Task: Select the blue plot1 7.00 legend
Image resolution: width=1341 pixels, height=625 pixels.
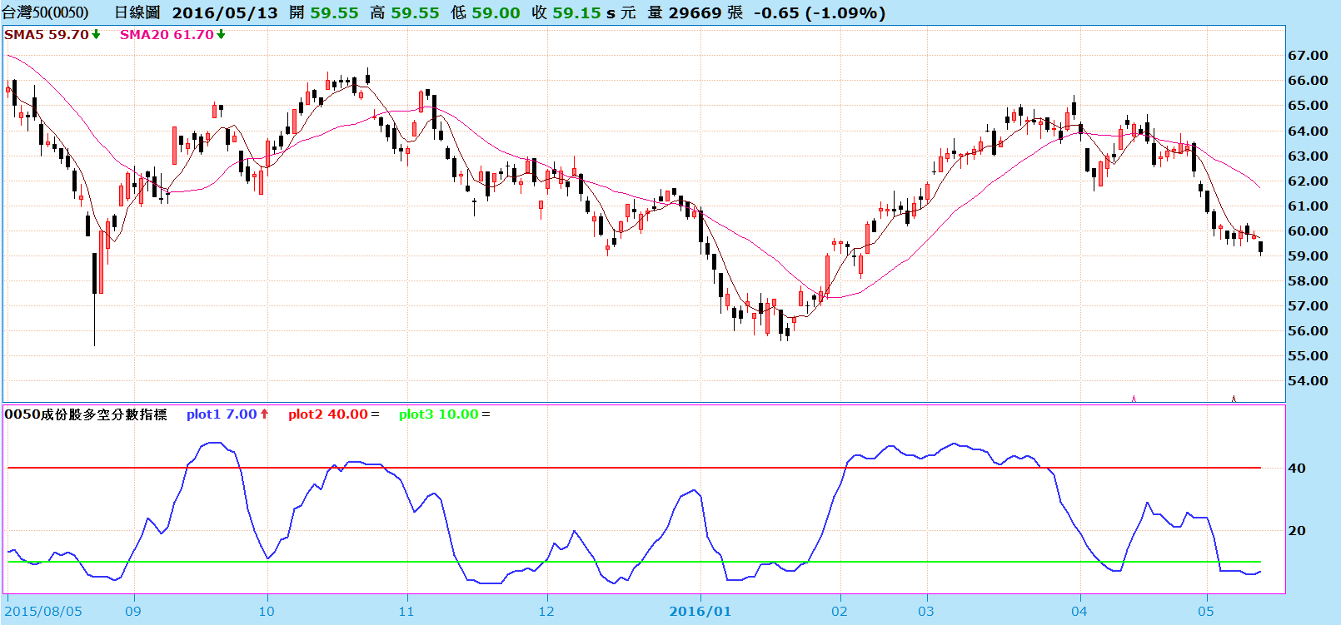Action: (x=222, y=414)
